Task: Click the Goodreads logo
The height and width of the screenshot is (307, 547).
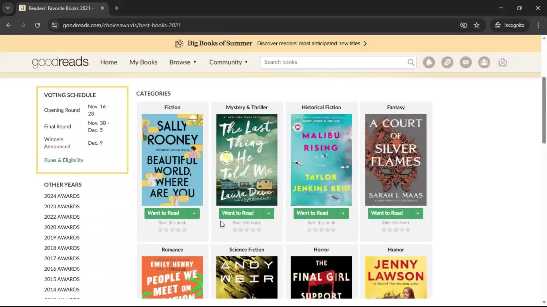Action: click(x=60, y=62)
